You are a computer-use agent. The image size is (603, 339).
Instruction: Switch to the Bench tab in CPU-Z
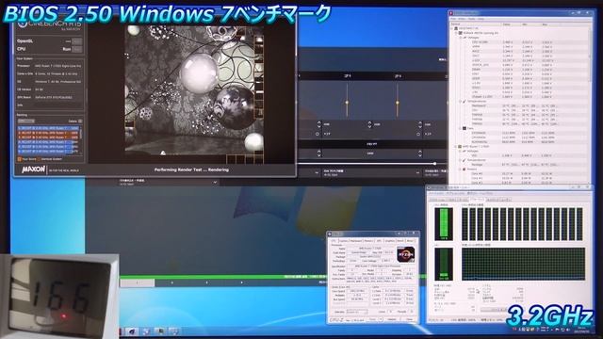[400, 241]
